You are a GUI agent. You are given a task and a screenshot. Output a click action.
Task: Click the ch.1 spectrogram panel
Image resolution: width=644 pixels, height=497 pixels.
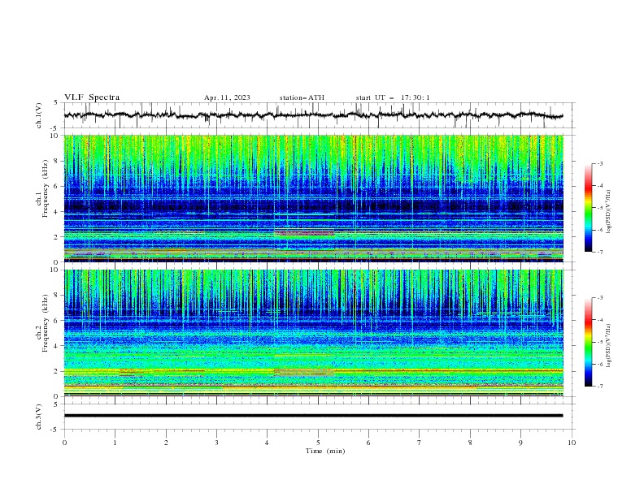313,198
